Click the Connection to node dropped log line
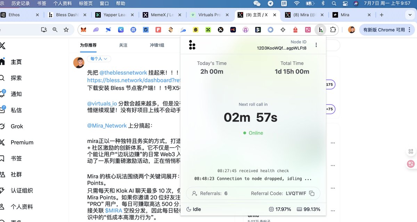Viewport: 417px width, 222px height. [x=253, y=179]
